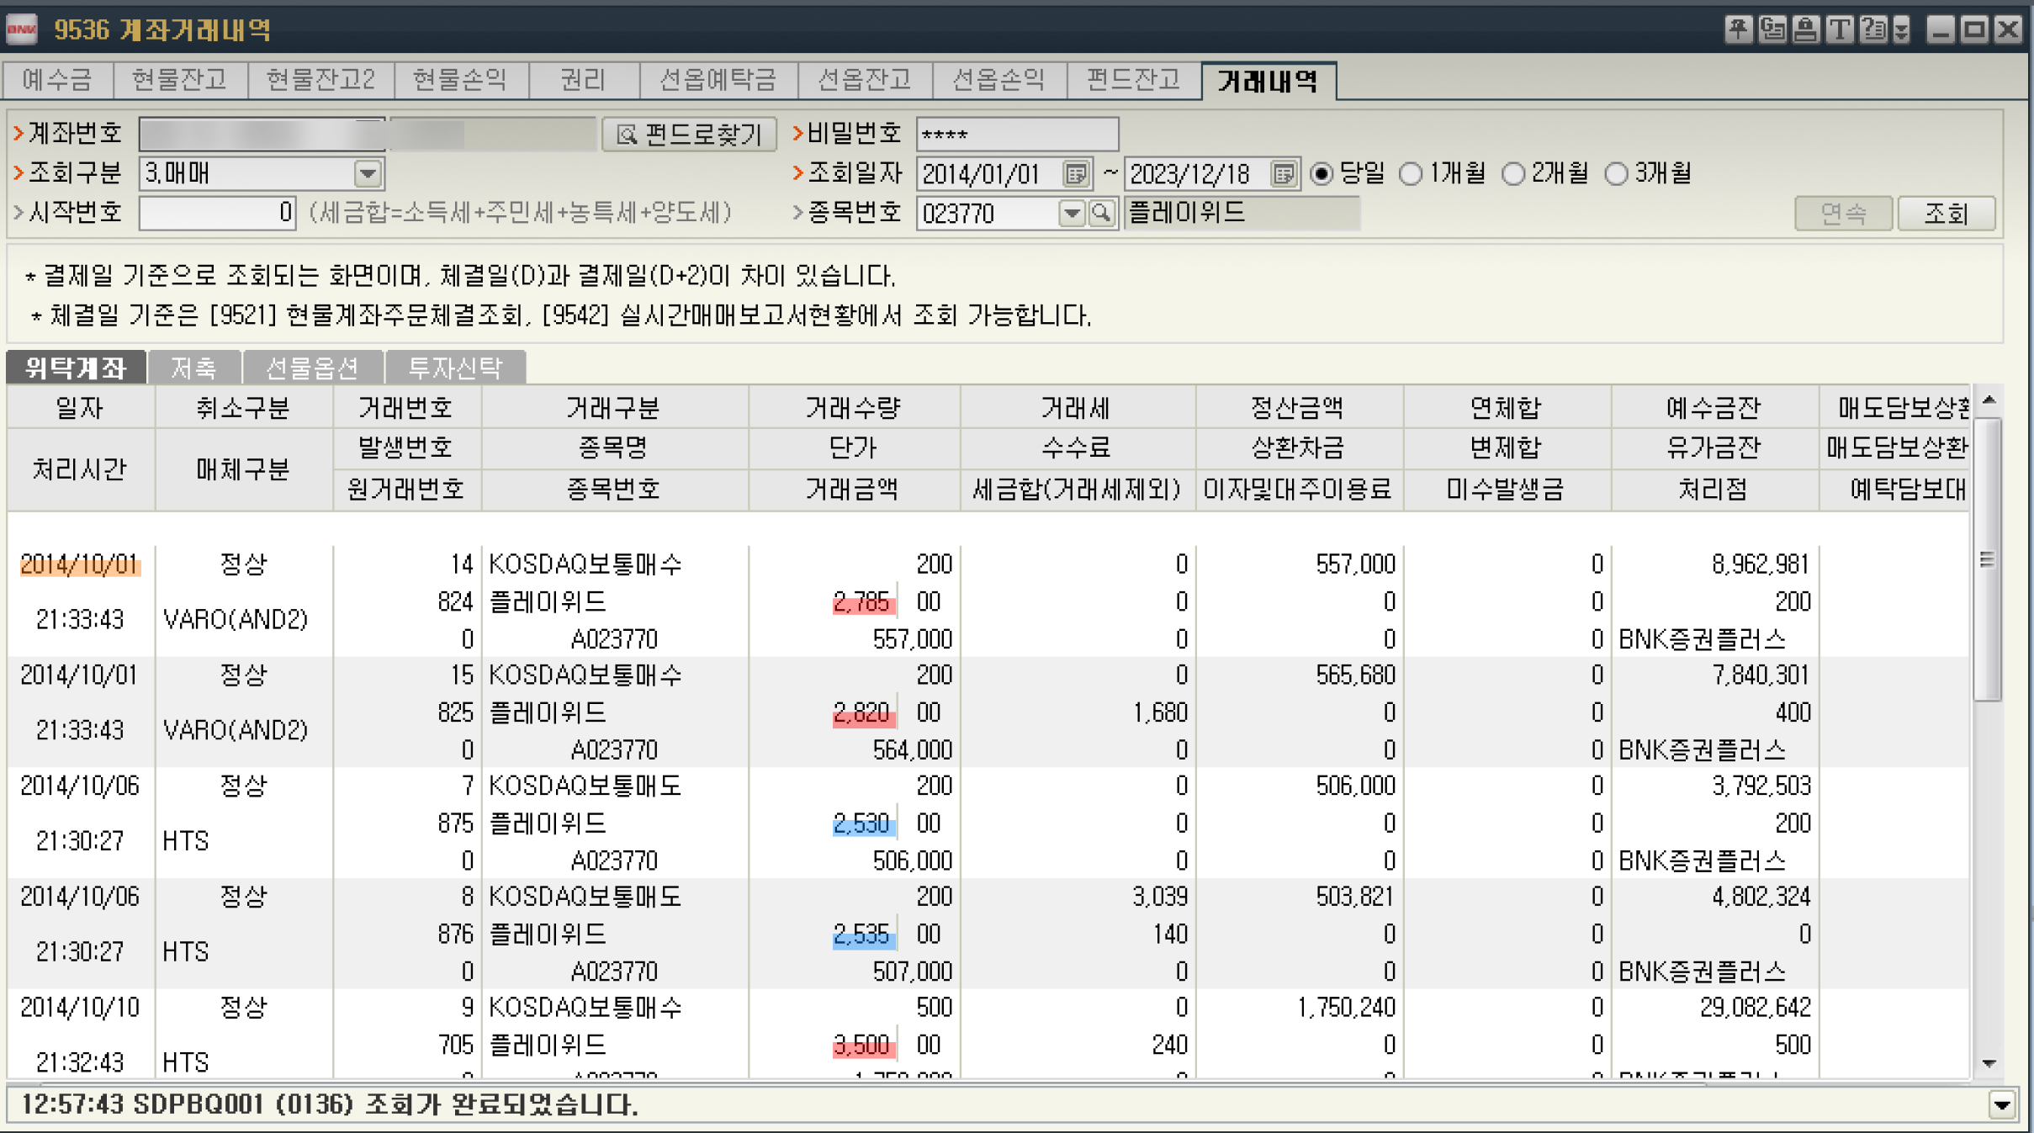Open the title bar double-arrow more menu
Viewport: 2034px width, 1133px height.
click(1902, 30)
